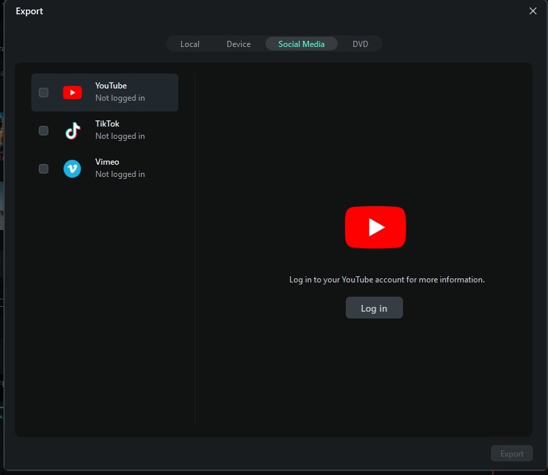This screenshot has height=475, width=548.
Task: Check the Vimeo checkbox
Action: [44, 168]
